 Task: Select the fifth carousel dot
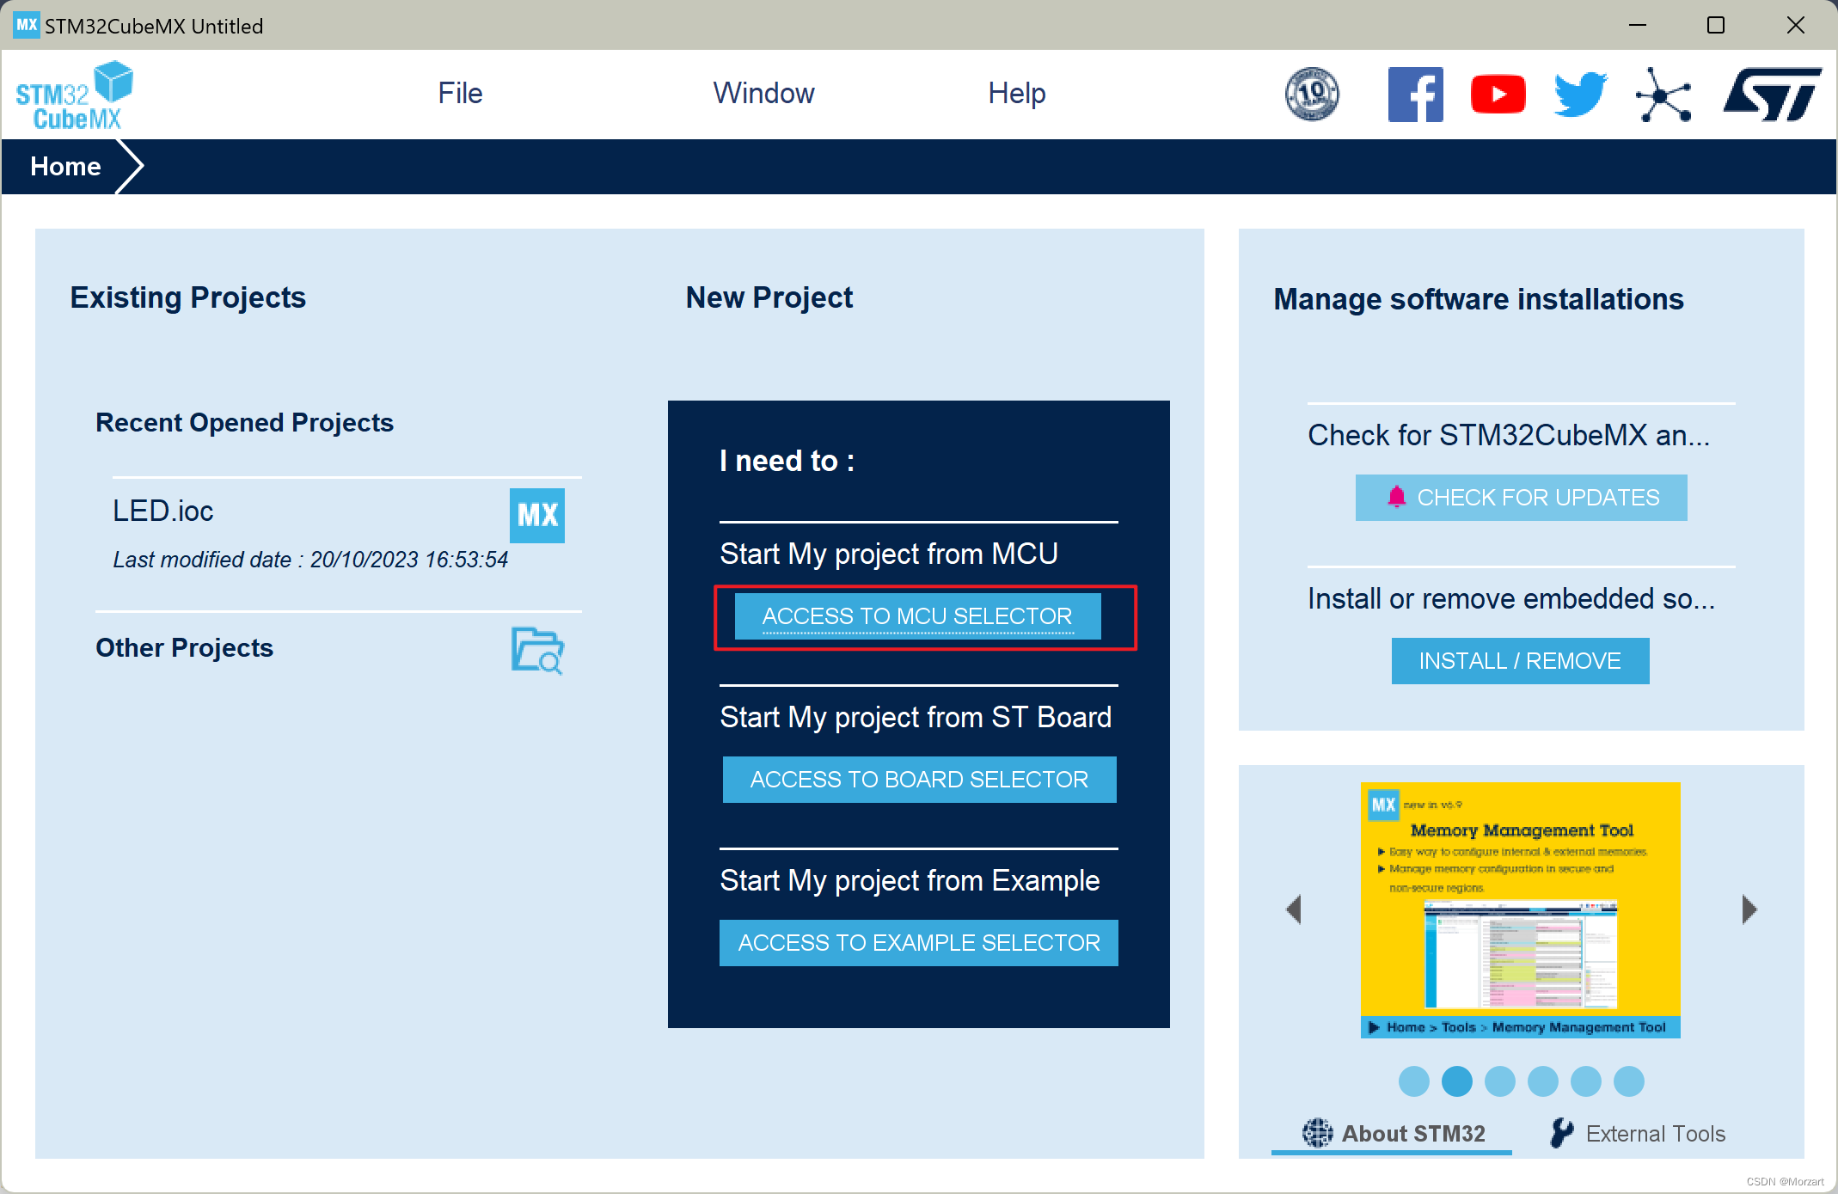tap(1585, 1081)
